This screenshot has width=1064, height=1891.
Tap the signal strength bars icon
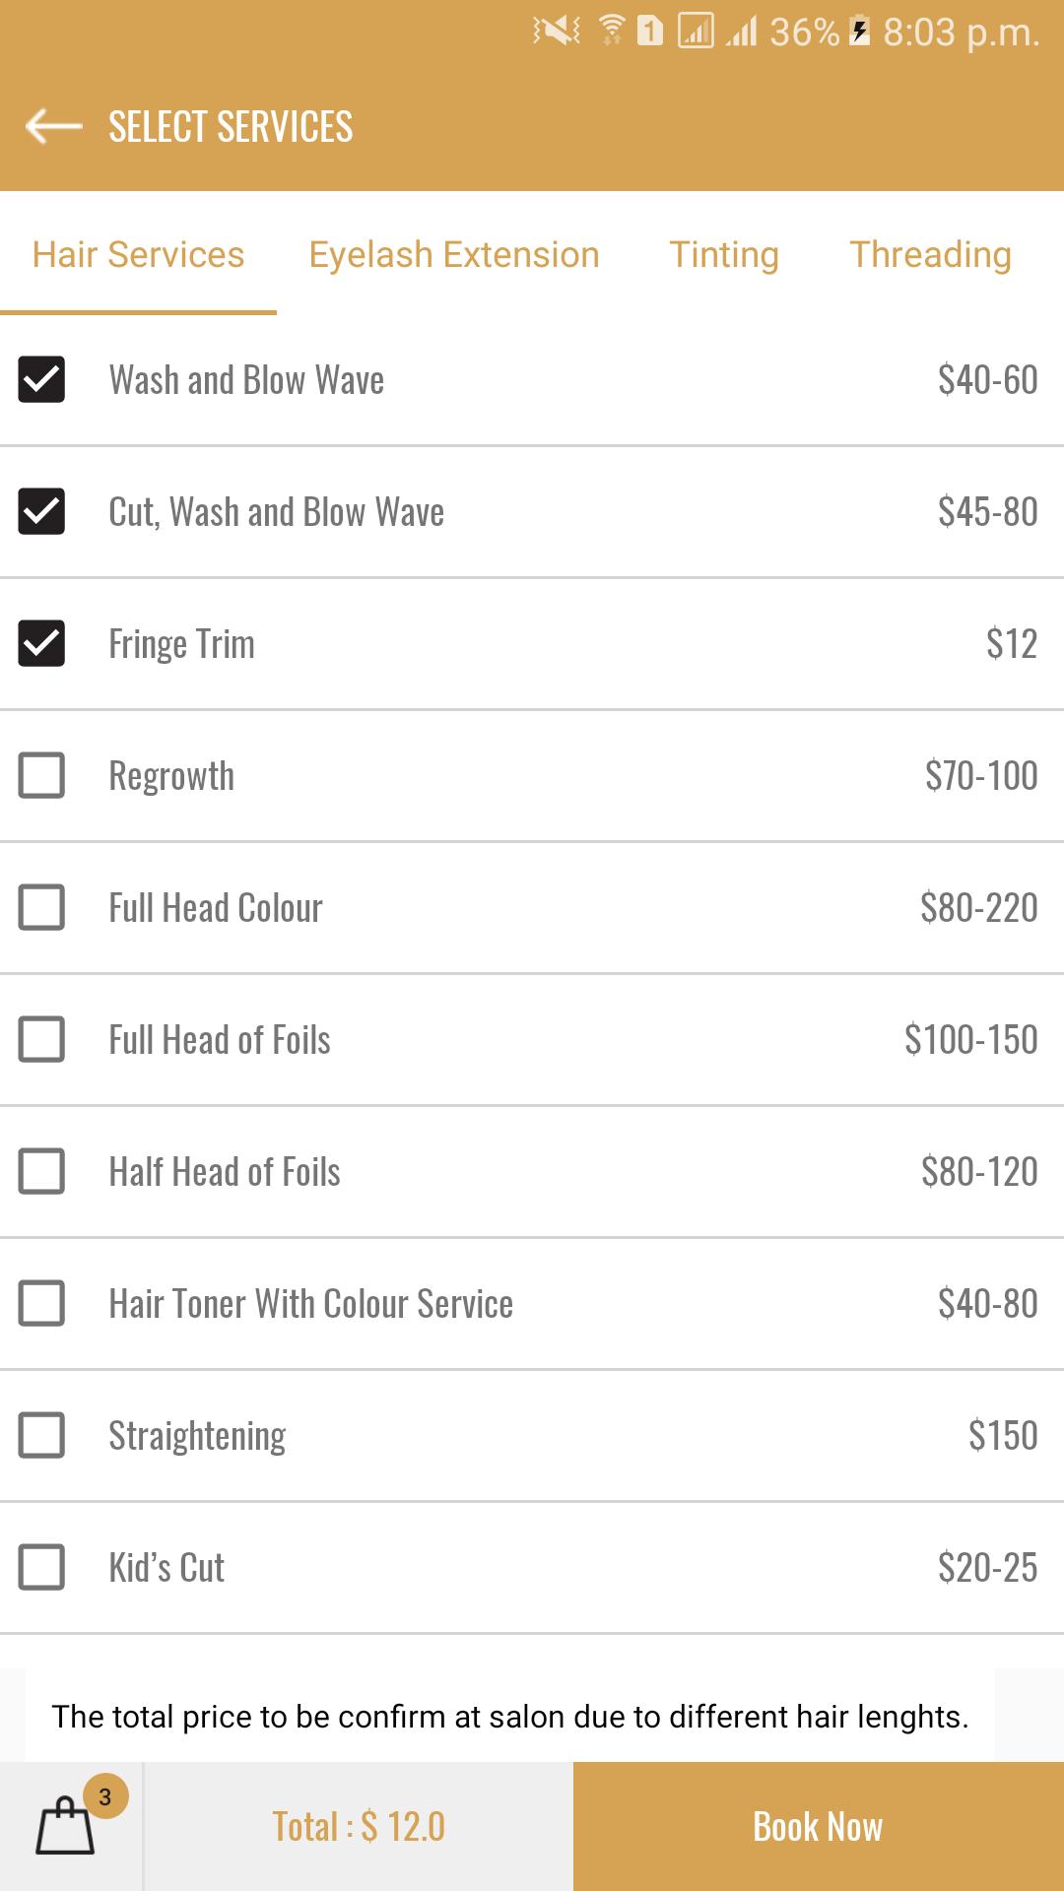(x=742, y=33)
